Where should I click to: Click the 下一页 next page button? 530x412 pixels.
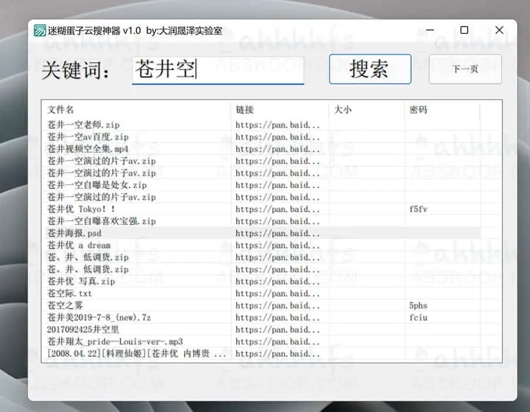(x=465, y=69)
